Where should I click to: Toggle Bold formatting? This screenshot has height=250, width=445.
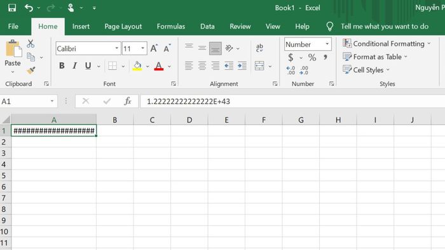pyautogui.click(x=62, y=66)
